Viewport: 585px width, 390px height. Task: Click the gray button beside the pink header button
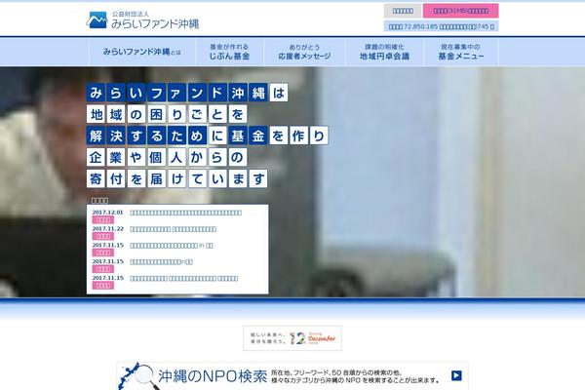click(403, 11)
